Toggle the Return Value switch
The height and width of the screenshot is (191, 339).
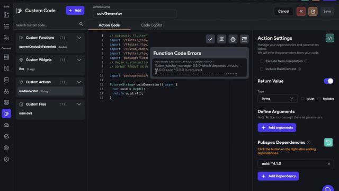(x=328, y=81)
